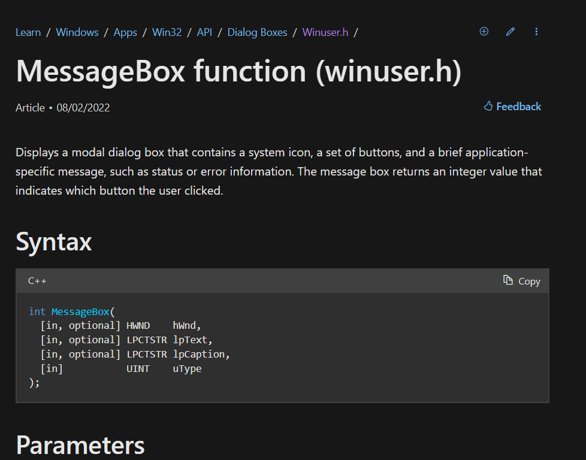Click the lpCaption parameter in code

(x=198, y=354)
